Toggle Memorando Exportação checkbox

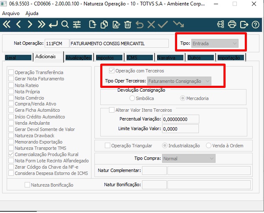coord(11,141)
